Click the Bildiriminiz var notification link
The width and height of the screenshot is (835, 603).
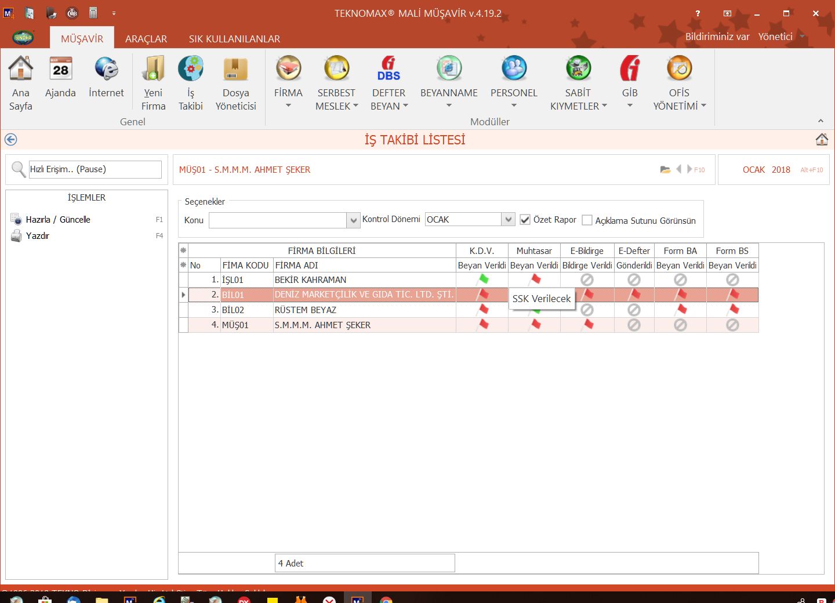click(717, 37)
